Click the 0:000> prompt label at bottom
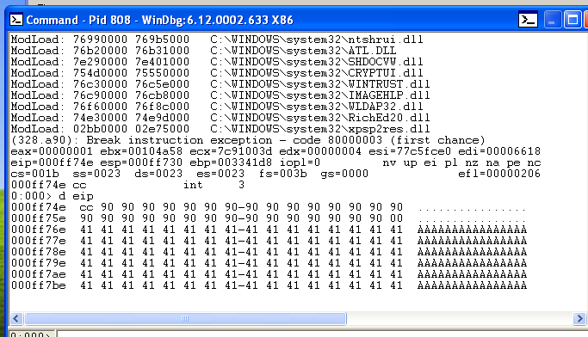588x337 pixels. 31,334
